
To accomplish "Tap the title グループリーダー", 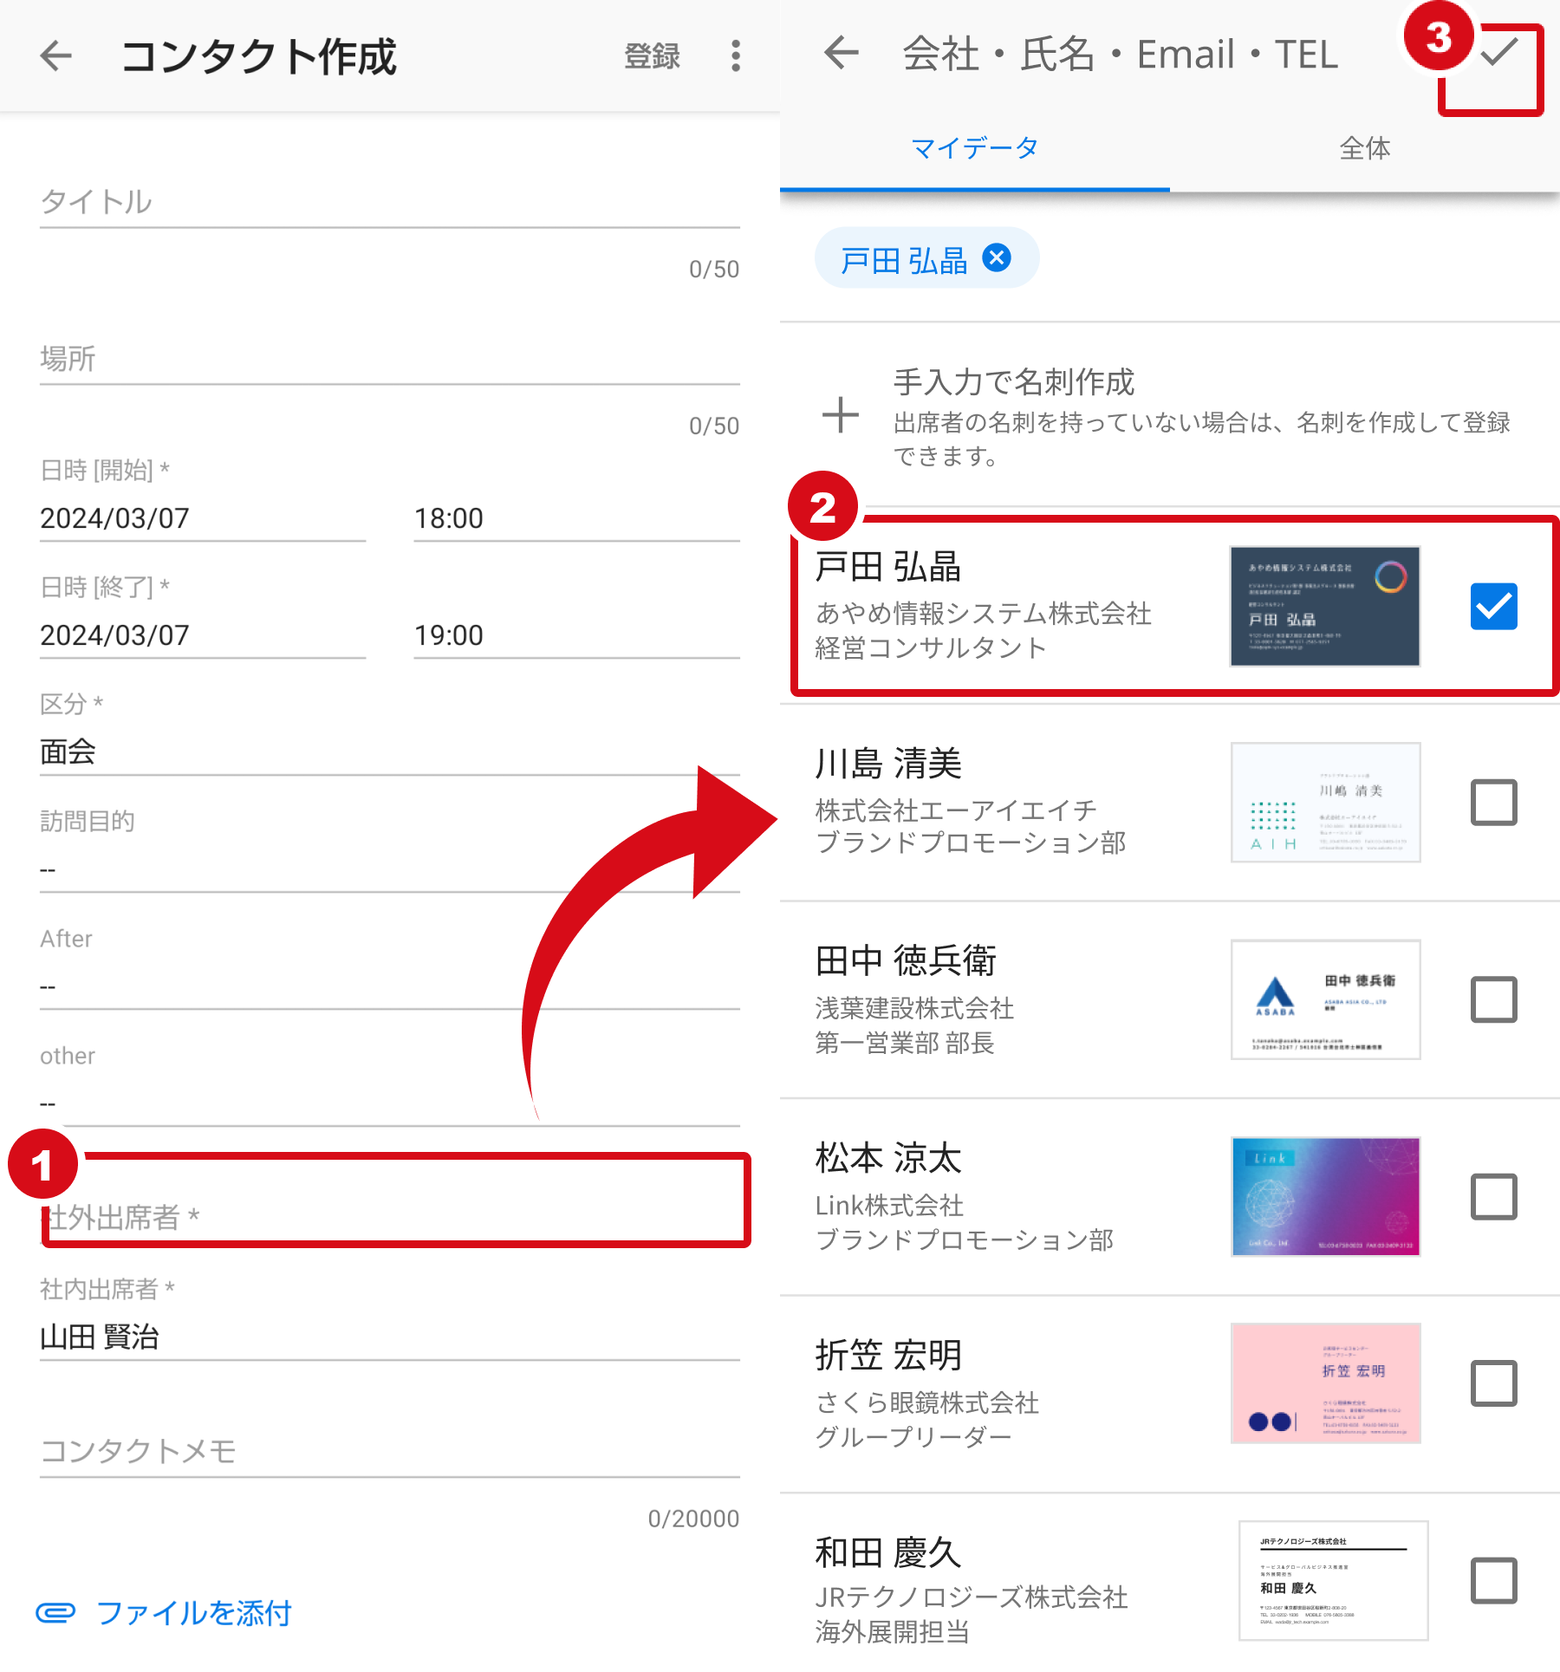I will 913,1437.
